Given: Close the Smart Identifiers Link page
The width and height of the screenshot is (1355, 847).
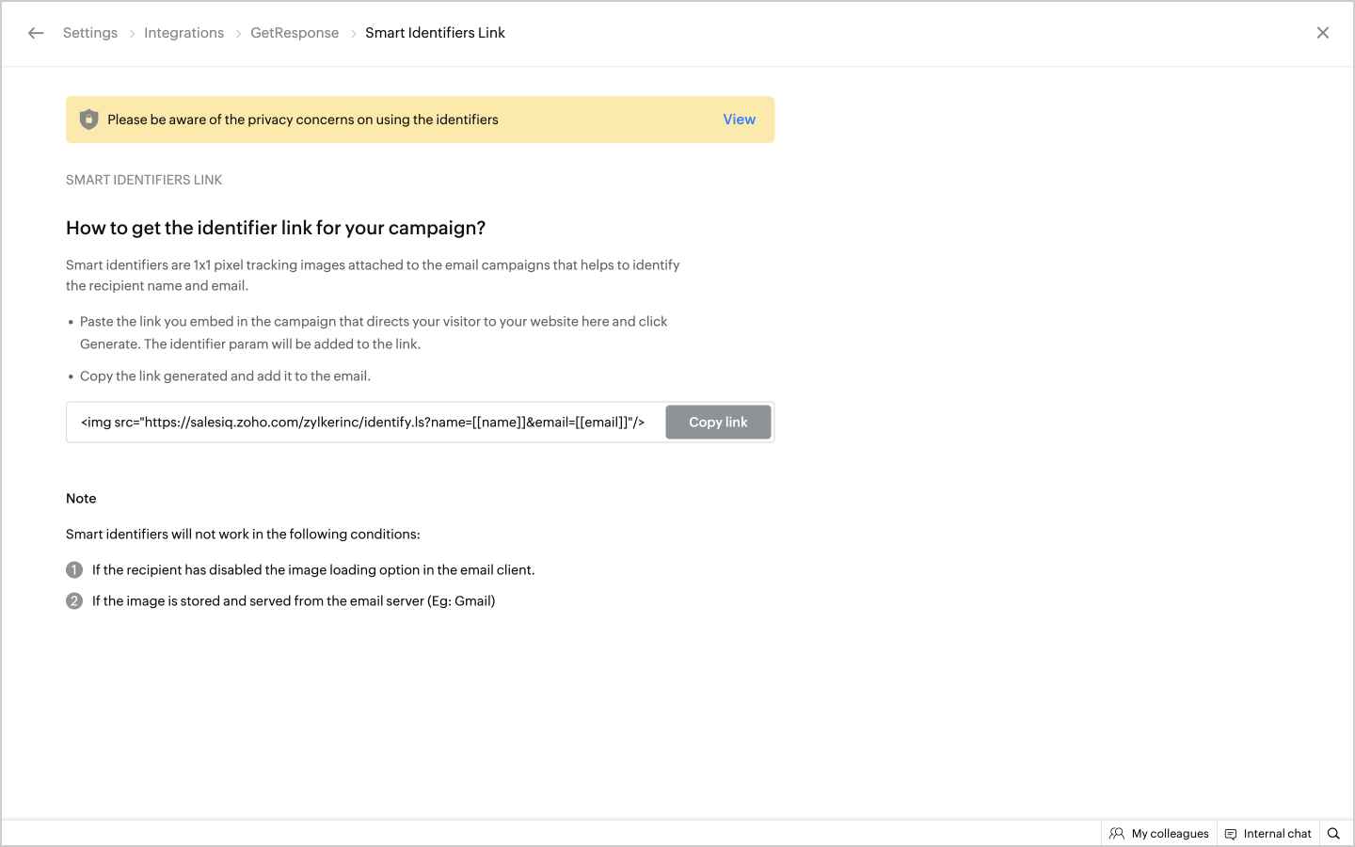Looking at the screenshot, I should (1322, 33).
